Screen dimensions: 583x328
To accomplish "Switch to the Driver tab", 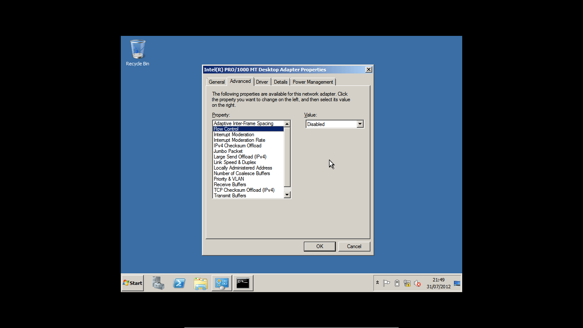I will (262, 82).
